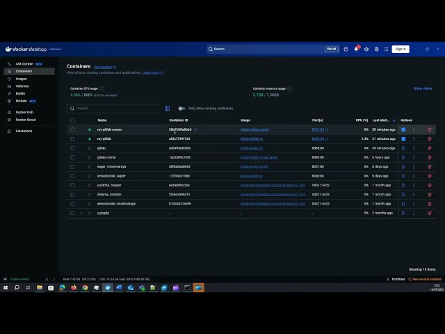Screen dimensions: 445x334
Task: Open engine status bar more options
Action: coord(54,279)
